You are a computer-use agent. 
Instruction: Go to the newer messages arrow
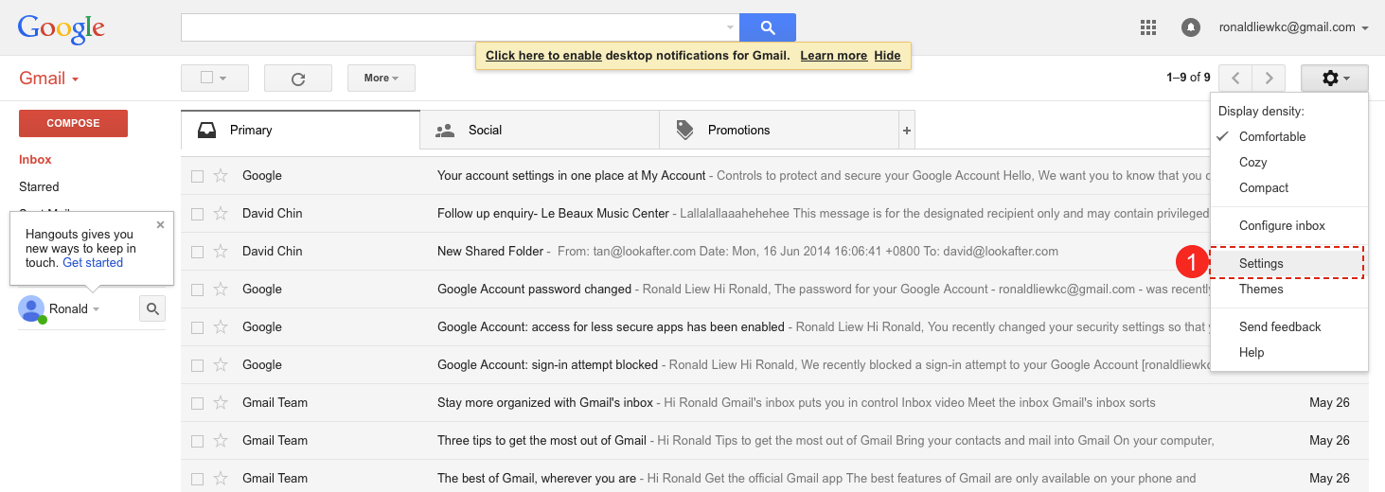1235,78
